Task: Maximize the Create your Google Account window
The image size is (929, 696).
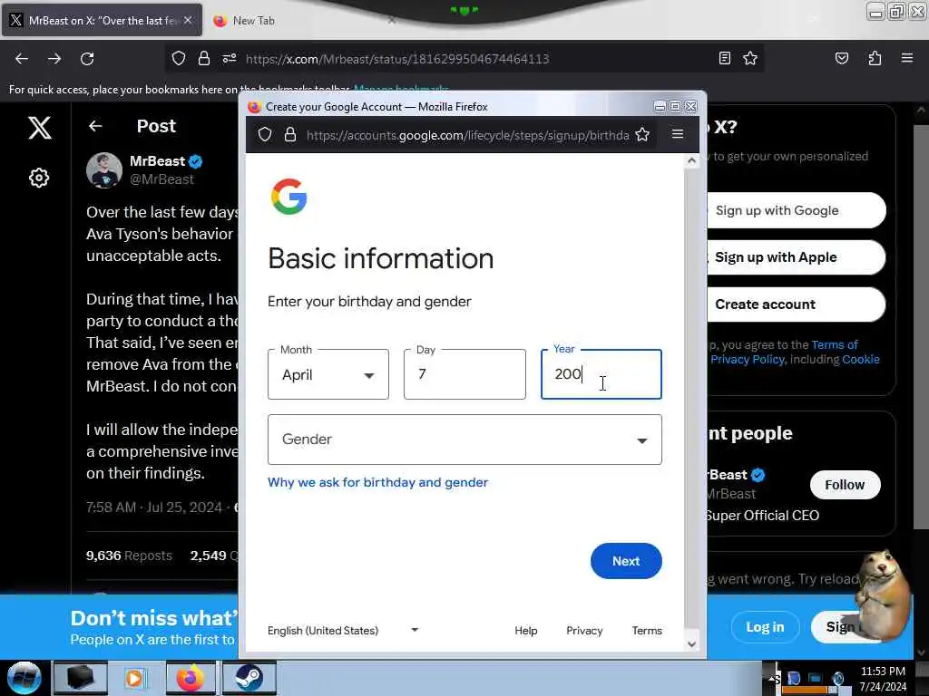Action: tap(675, 107)
